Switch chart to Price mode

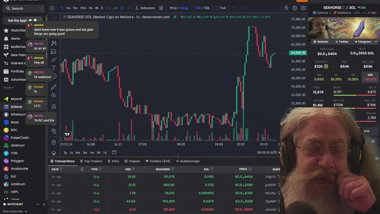pos(173,8)
